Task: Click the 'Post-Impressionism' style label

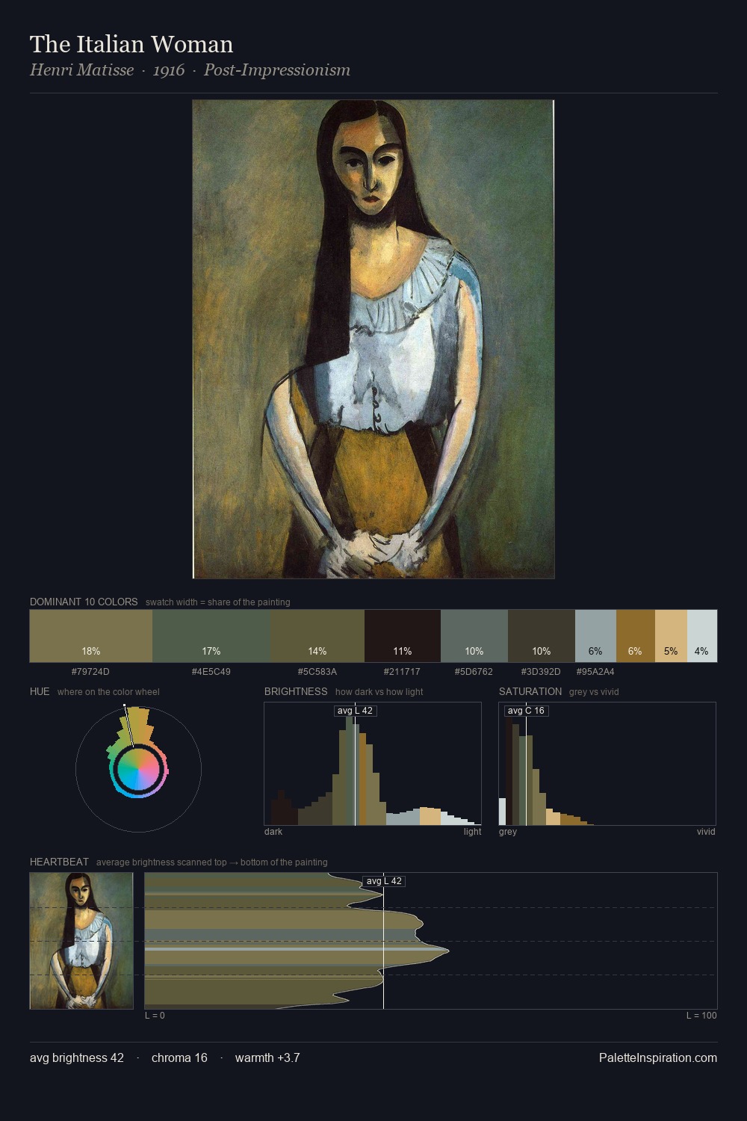Action: point(277,70)
